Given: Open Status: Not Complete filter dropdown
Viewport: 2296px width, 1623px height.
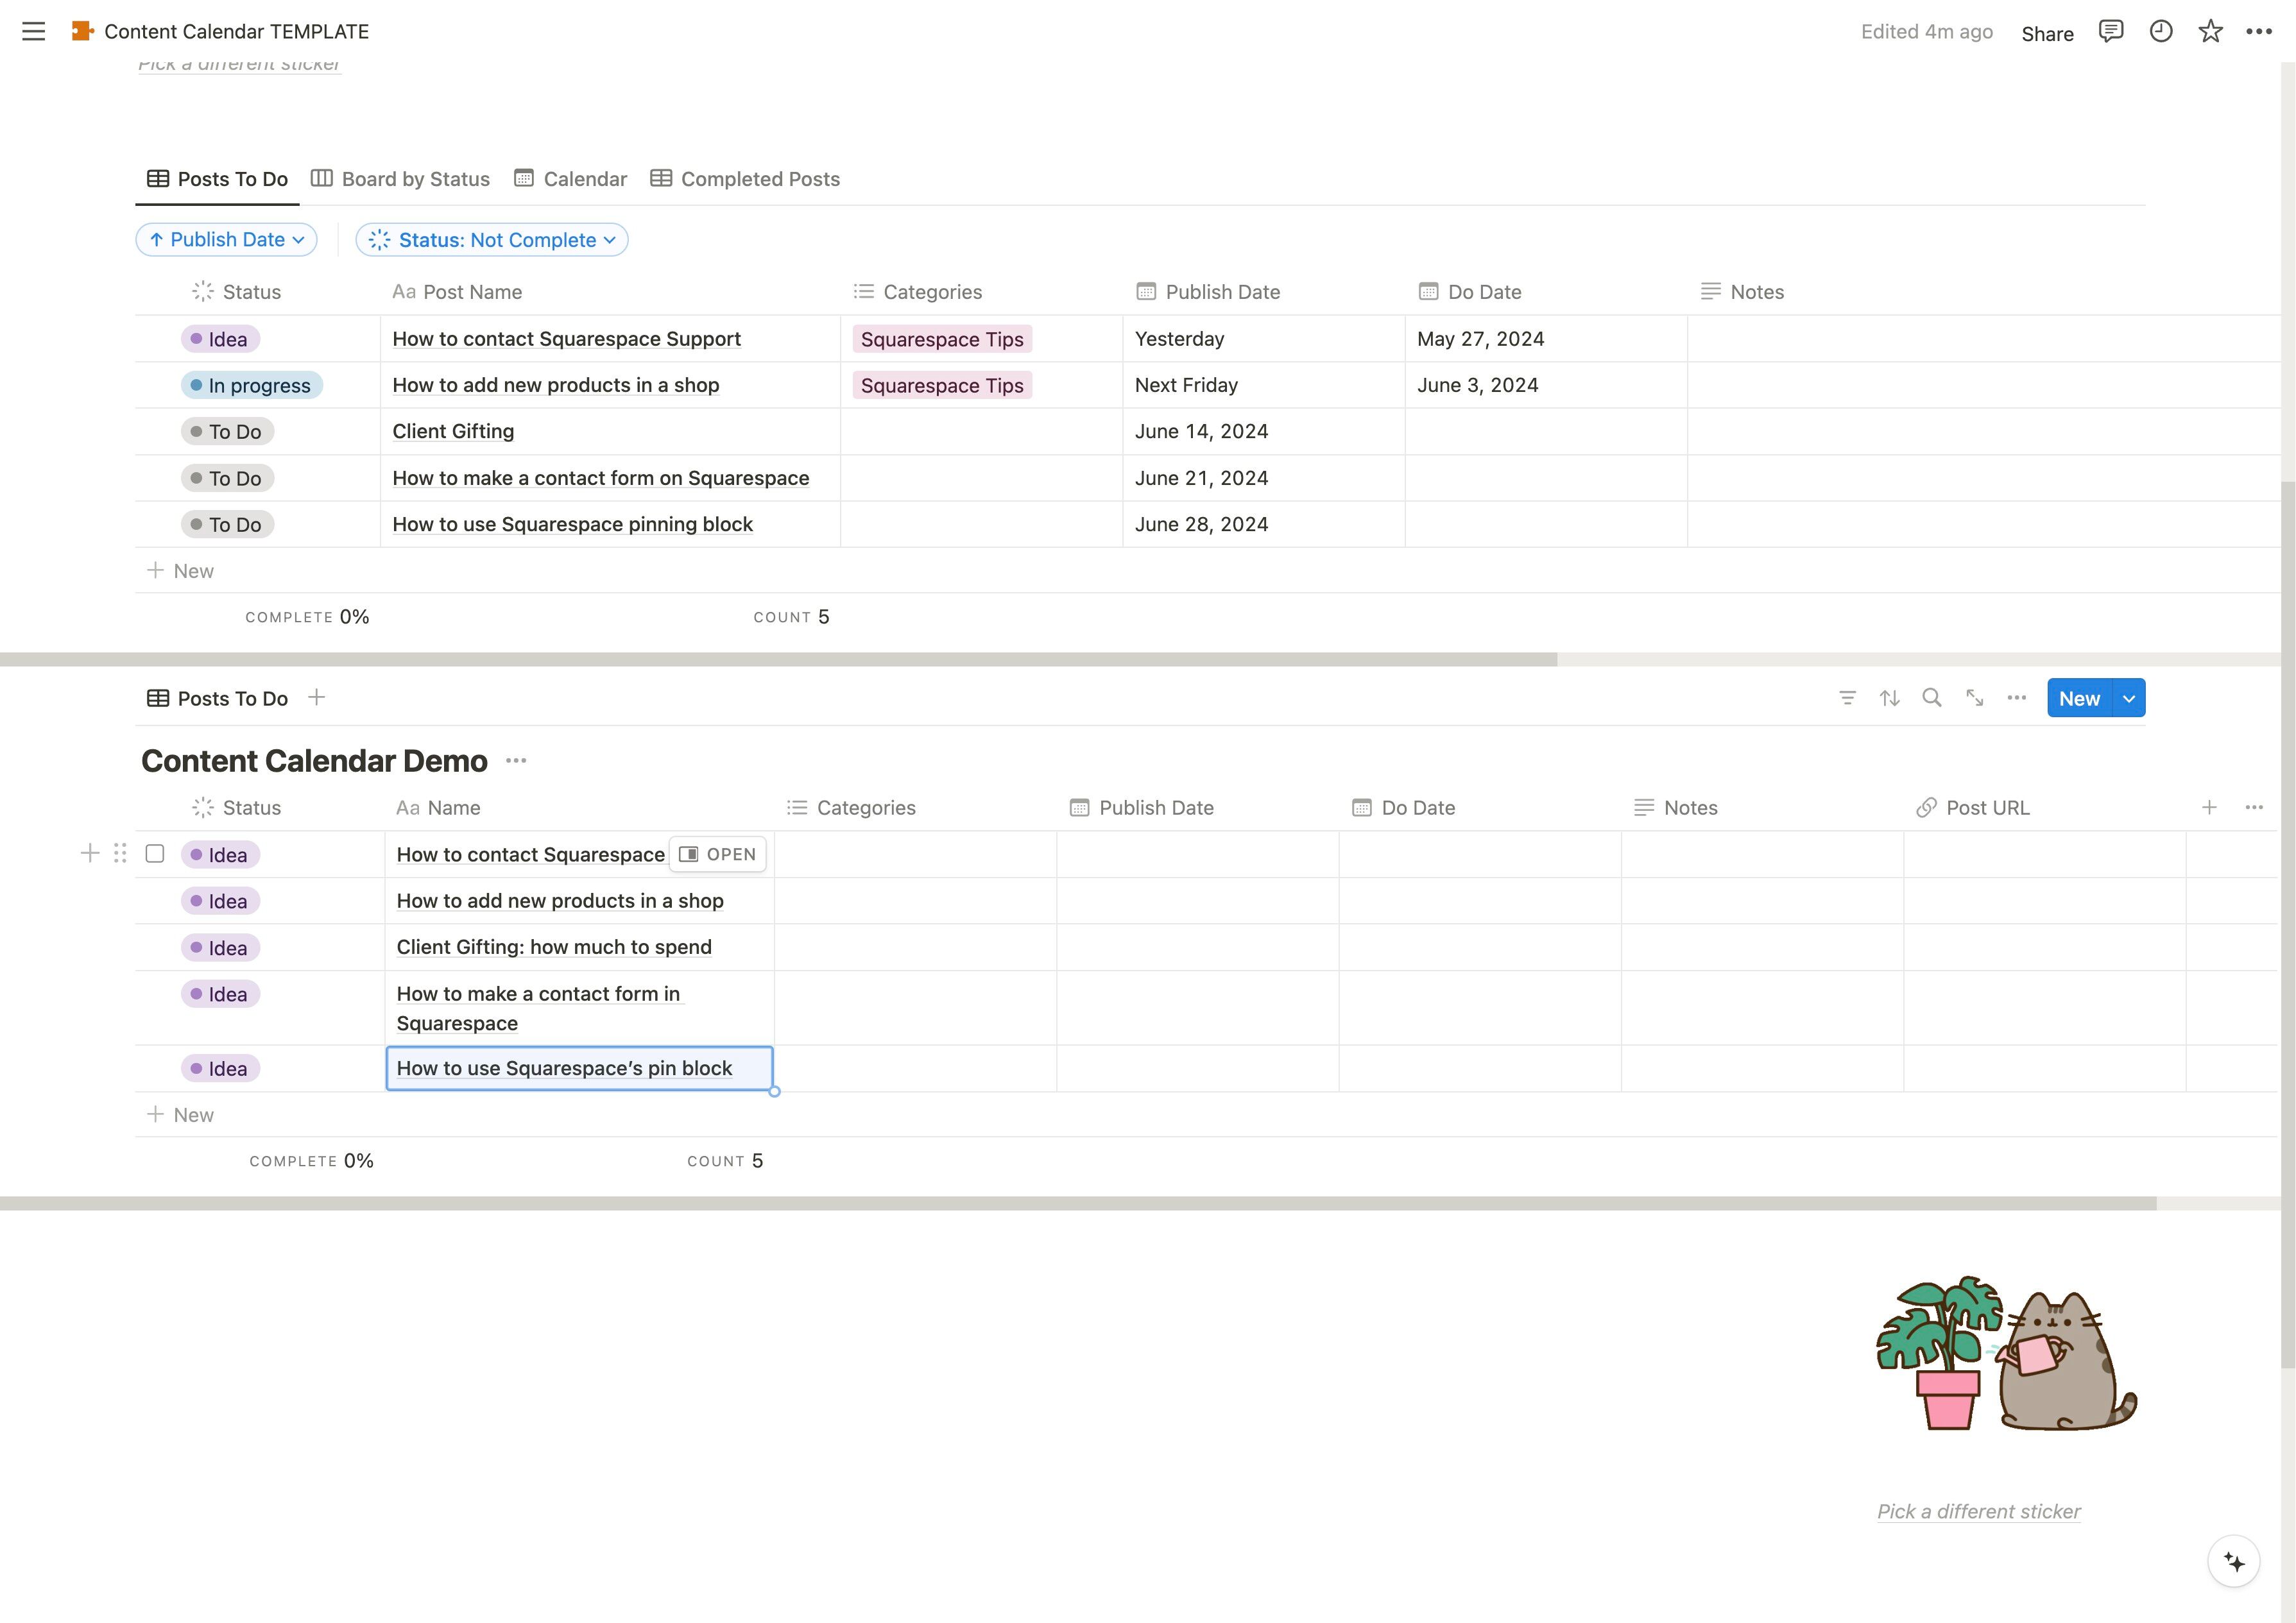Looking at the screenshot, I should pos(492,240).
